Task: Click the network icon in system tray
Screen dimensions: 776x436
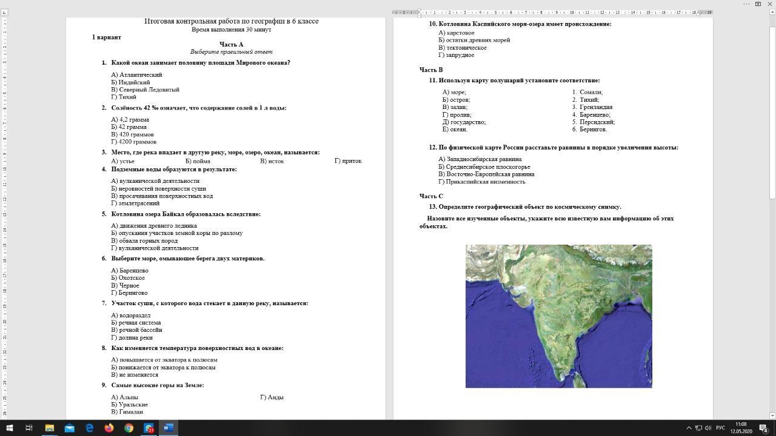Action: point(698,428)
